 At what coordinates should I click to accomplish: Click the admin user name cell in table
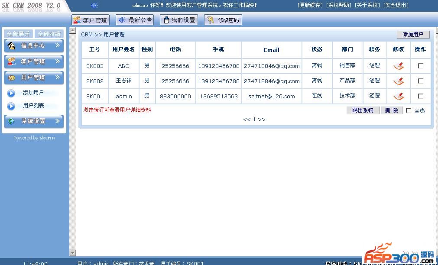123,96
